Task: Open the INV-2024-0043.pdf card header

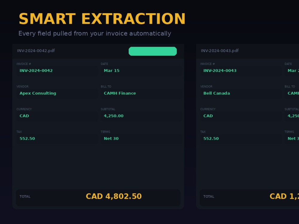Action: click(x=248, y=51)
